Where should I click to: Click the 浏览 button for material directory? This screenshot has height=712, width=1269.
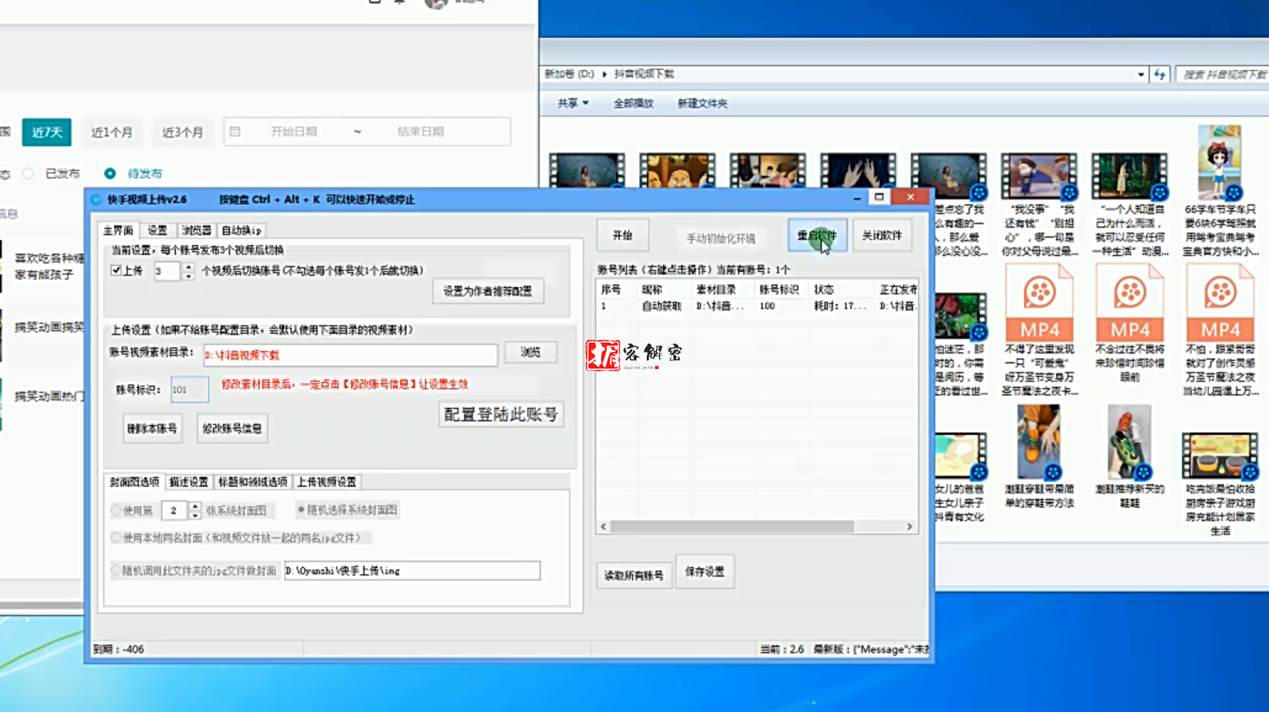point(531,352)
